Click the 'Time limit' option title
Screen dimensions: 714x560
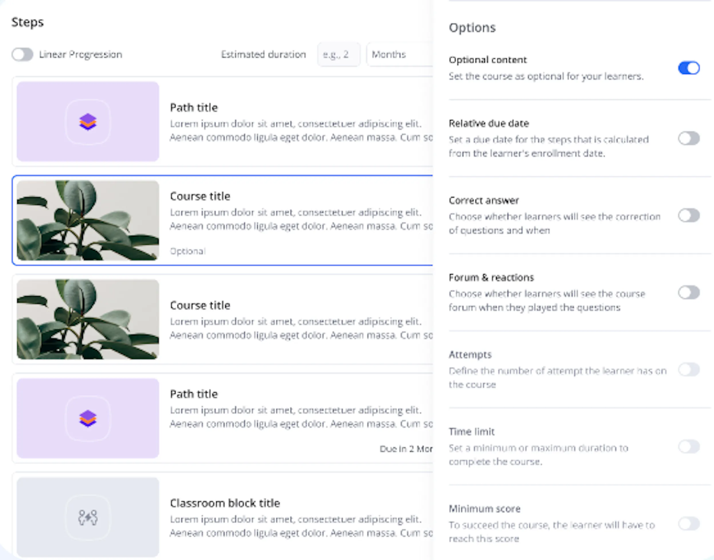pyautogui.click(x=471, y=432)
